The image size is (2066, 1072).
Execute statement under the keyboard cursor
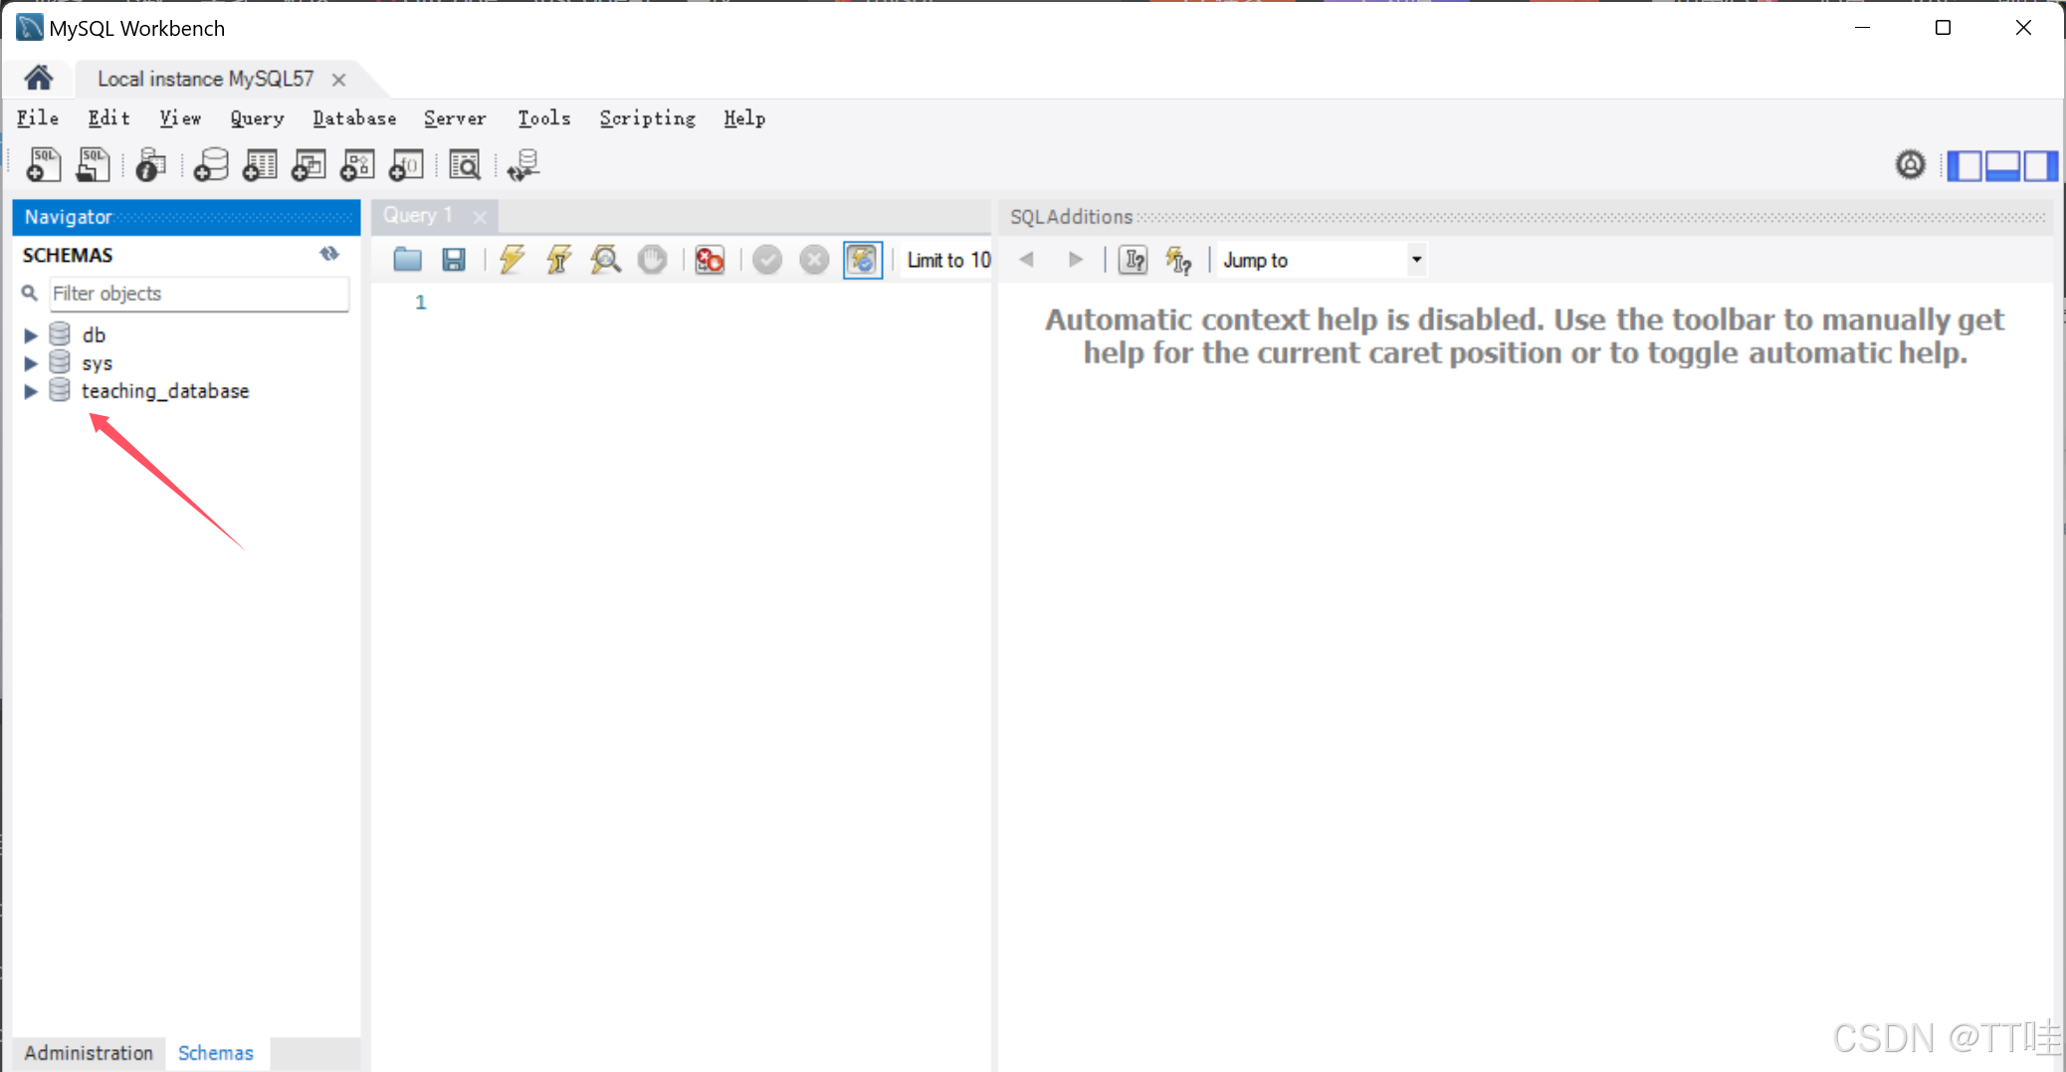558,260
